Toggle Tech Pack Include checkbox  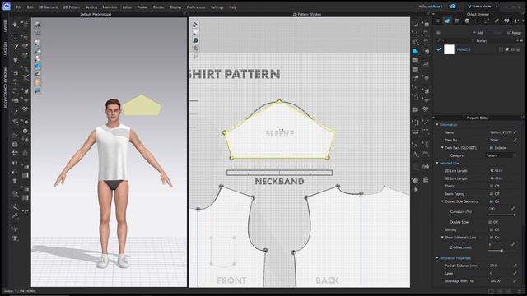point(492,148)
